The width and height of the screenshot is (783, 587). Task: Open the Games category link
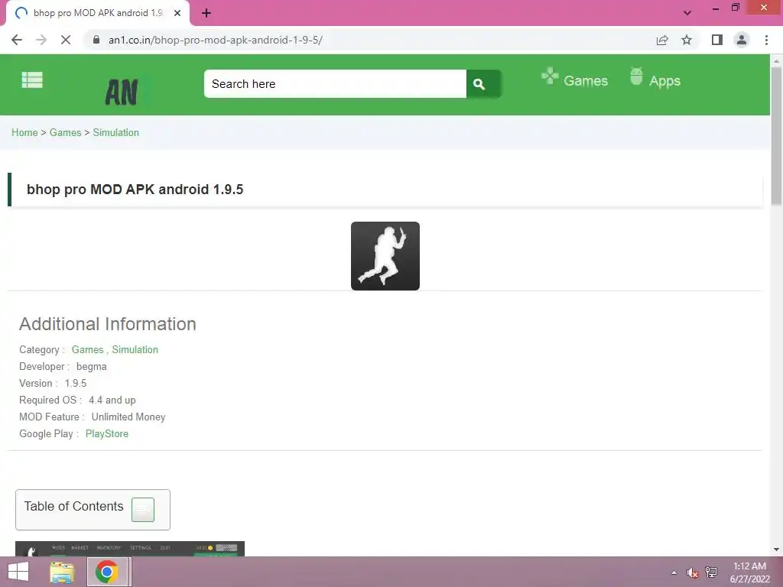(87, 349)
